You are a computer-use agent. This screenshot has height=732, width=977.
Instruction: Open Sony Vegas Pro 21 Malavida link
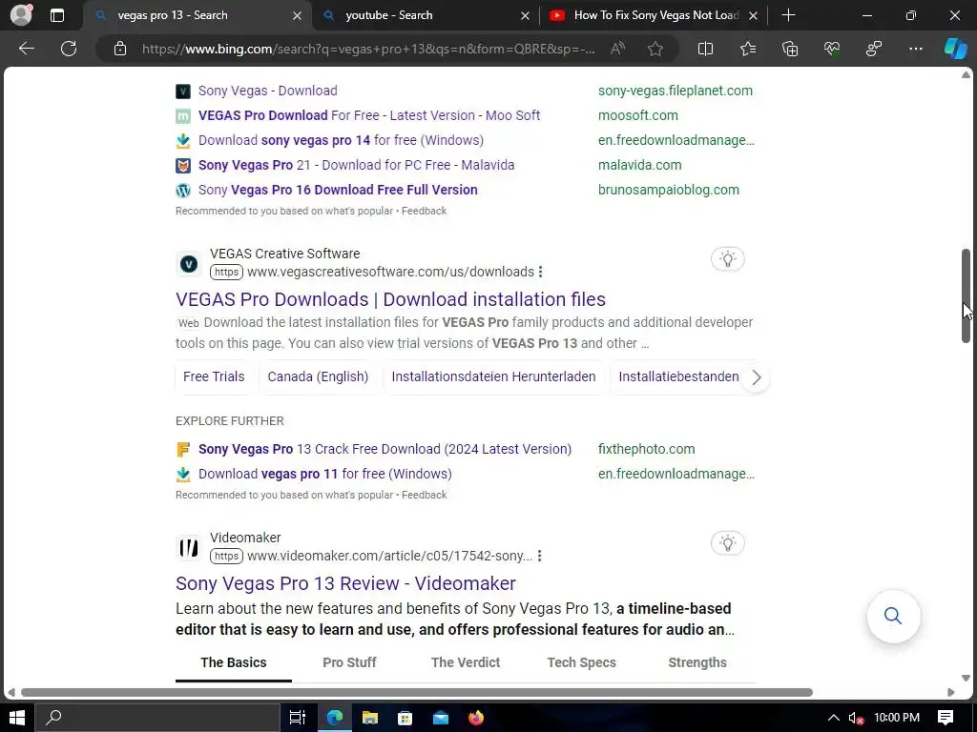(357, 165)
